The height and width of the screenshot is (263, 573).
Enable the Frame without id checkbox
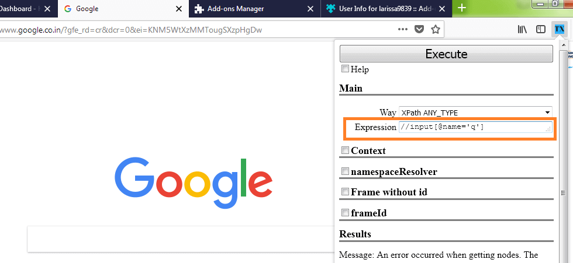click(x=345, y=192)
